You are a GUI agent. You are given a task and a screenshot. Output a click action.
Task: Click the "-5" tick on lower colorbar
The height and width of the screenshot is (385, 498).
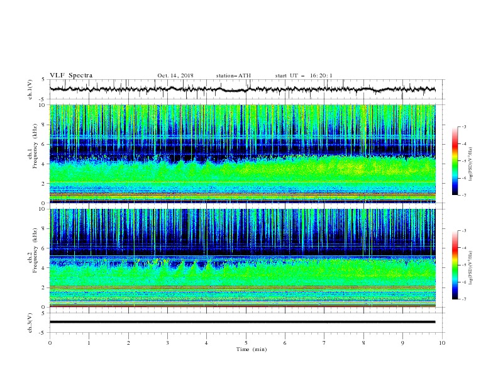point(463,265)
